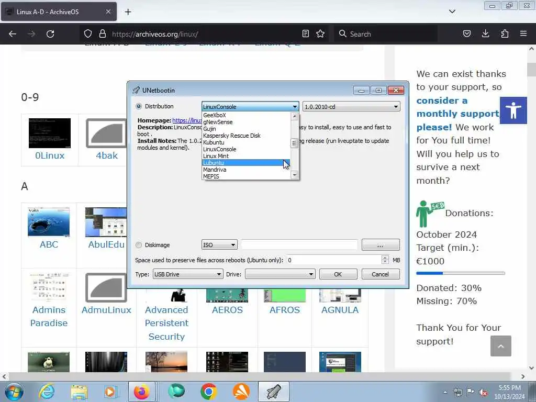
Task: Bookmark this page with the star icon
Action: click(x=320, y=33)
